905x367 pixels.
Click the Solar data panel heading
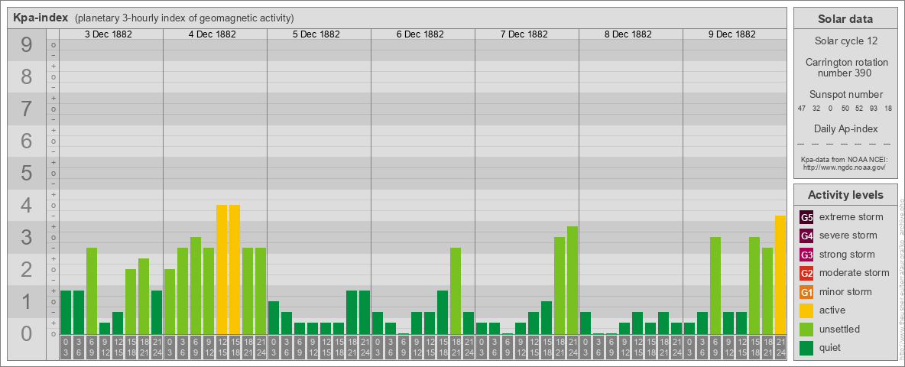pyautogui.click(x=845, y=19)
